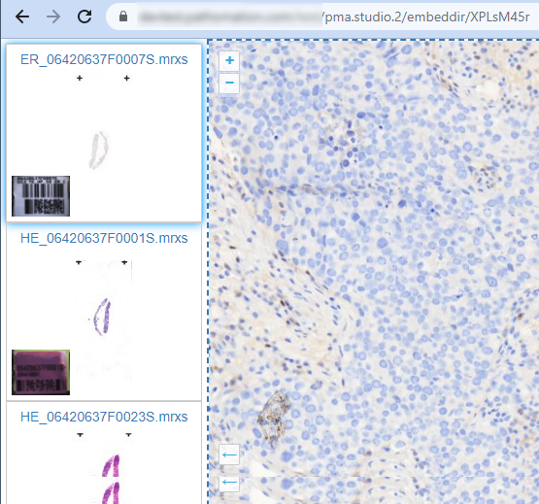Click the browser back arrow

click(x=22, y=17)
